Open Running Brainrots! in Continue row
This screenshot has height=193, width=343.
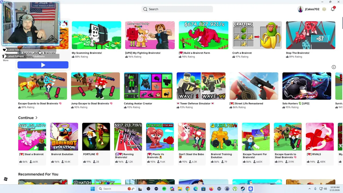point(128,137)
